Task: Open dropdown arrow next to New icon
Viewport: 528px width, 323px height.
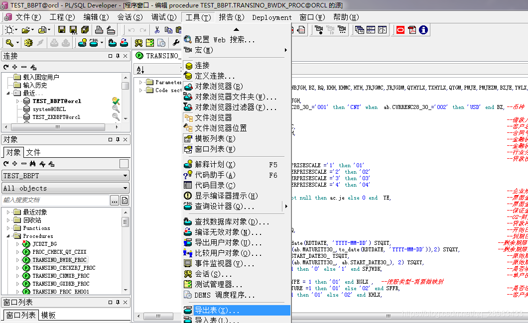Action: pyautogui.click(x=16, y=30)
